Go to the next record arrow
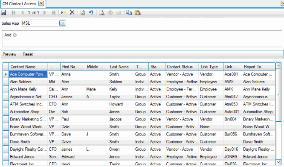284x167 pixels. pos(44,12)
